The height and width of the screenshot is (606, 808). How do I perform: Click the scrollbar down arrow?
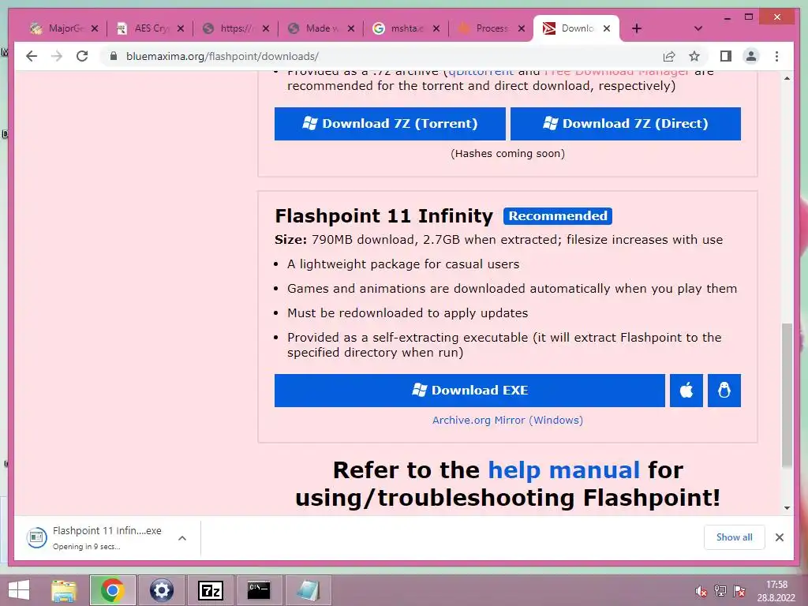click(x=787, y=508)
